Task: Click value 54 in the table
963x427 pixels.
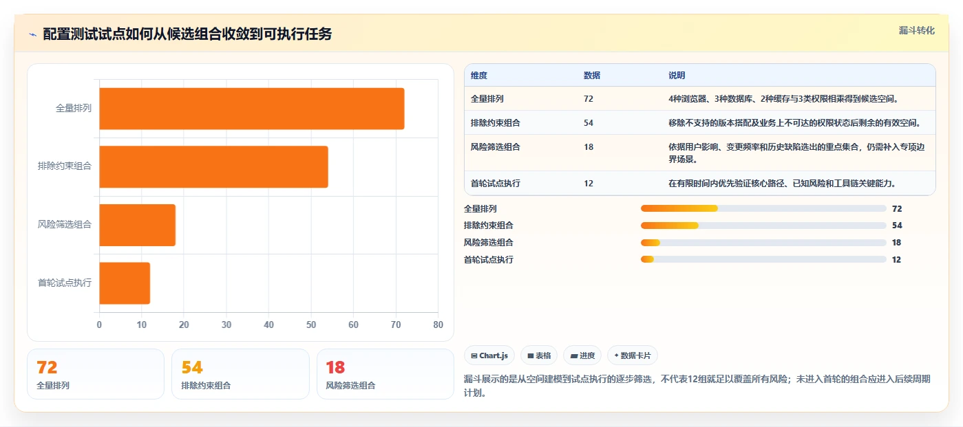Action: coord(589,123)
